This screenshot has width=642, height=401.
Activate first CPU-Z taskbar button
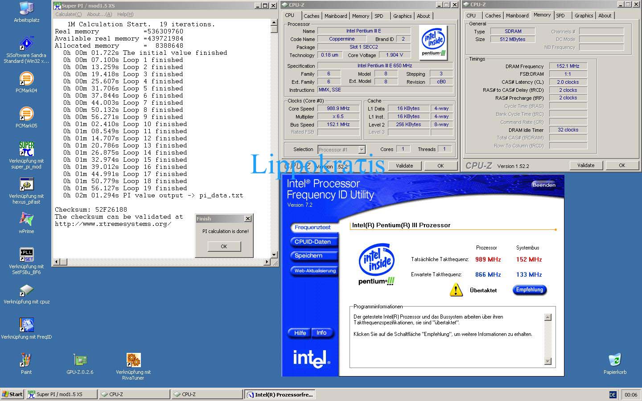click(134, 394)
